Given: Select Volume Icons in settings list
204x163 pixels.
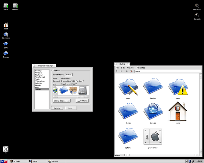Looking at the screenshot, I should coord(42,81).
